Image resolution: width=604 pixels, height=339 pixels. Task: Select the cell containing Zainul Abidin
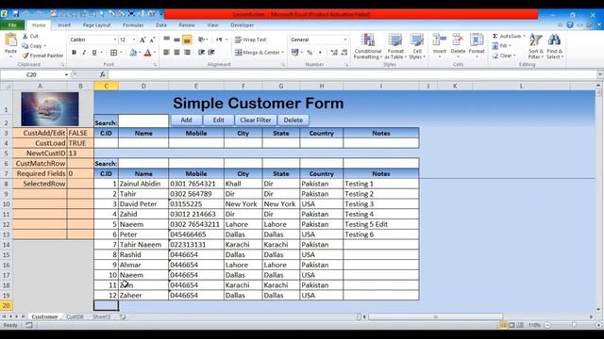(x=143, y=184)
